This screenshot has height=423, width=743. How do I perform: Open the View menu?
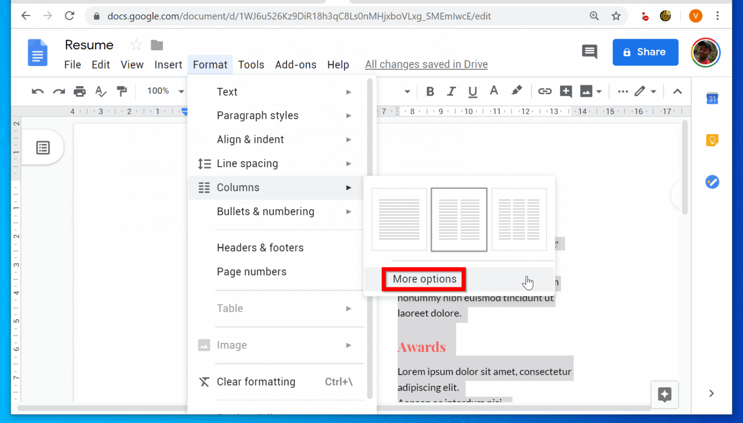(x=132, y=65)
